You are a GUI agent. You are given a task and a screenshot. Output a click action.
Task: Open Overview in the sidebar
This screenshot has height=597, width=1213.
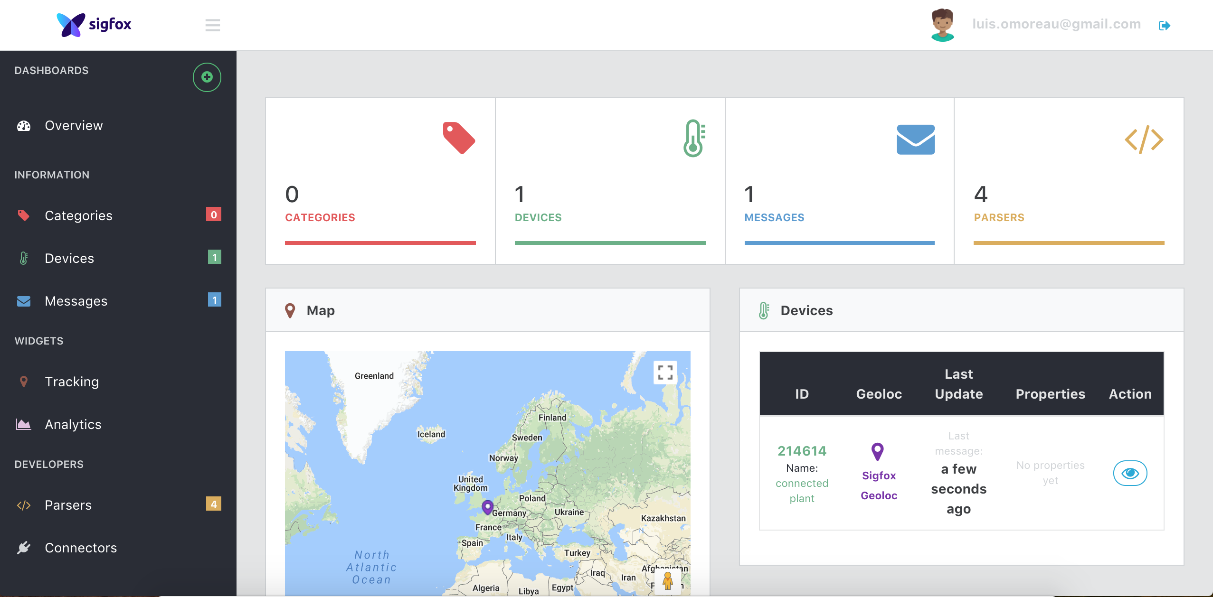[x=74, y=125]
